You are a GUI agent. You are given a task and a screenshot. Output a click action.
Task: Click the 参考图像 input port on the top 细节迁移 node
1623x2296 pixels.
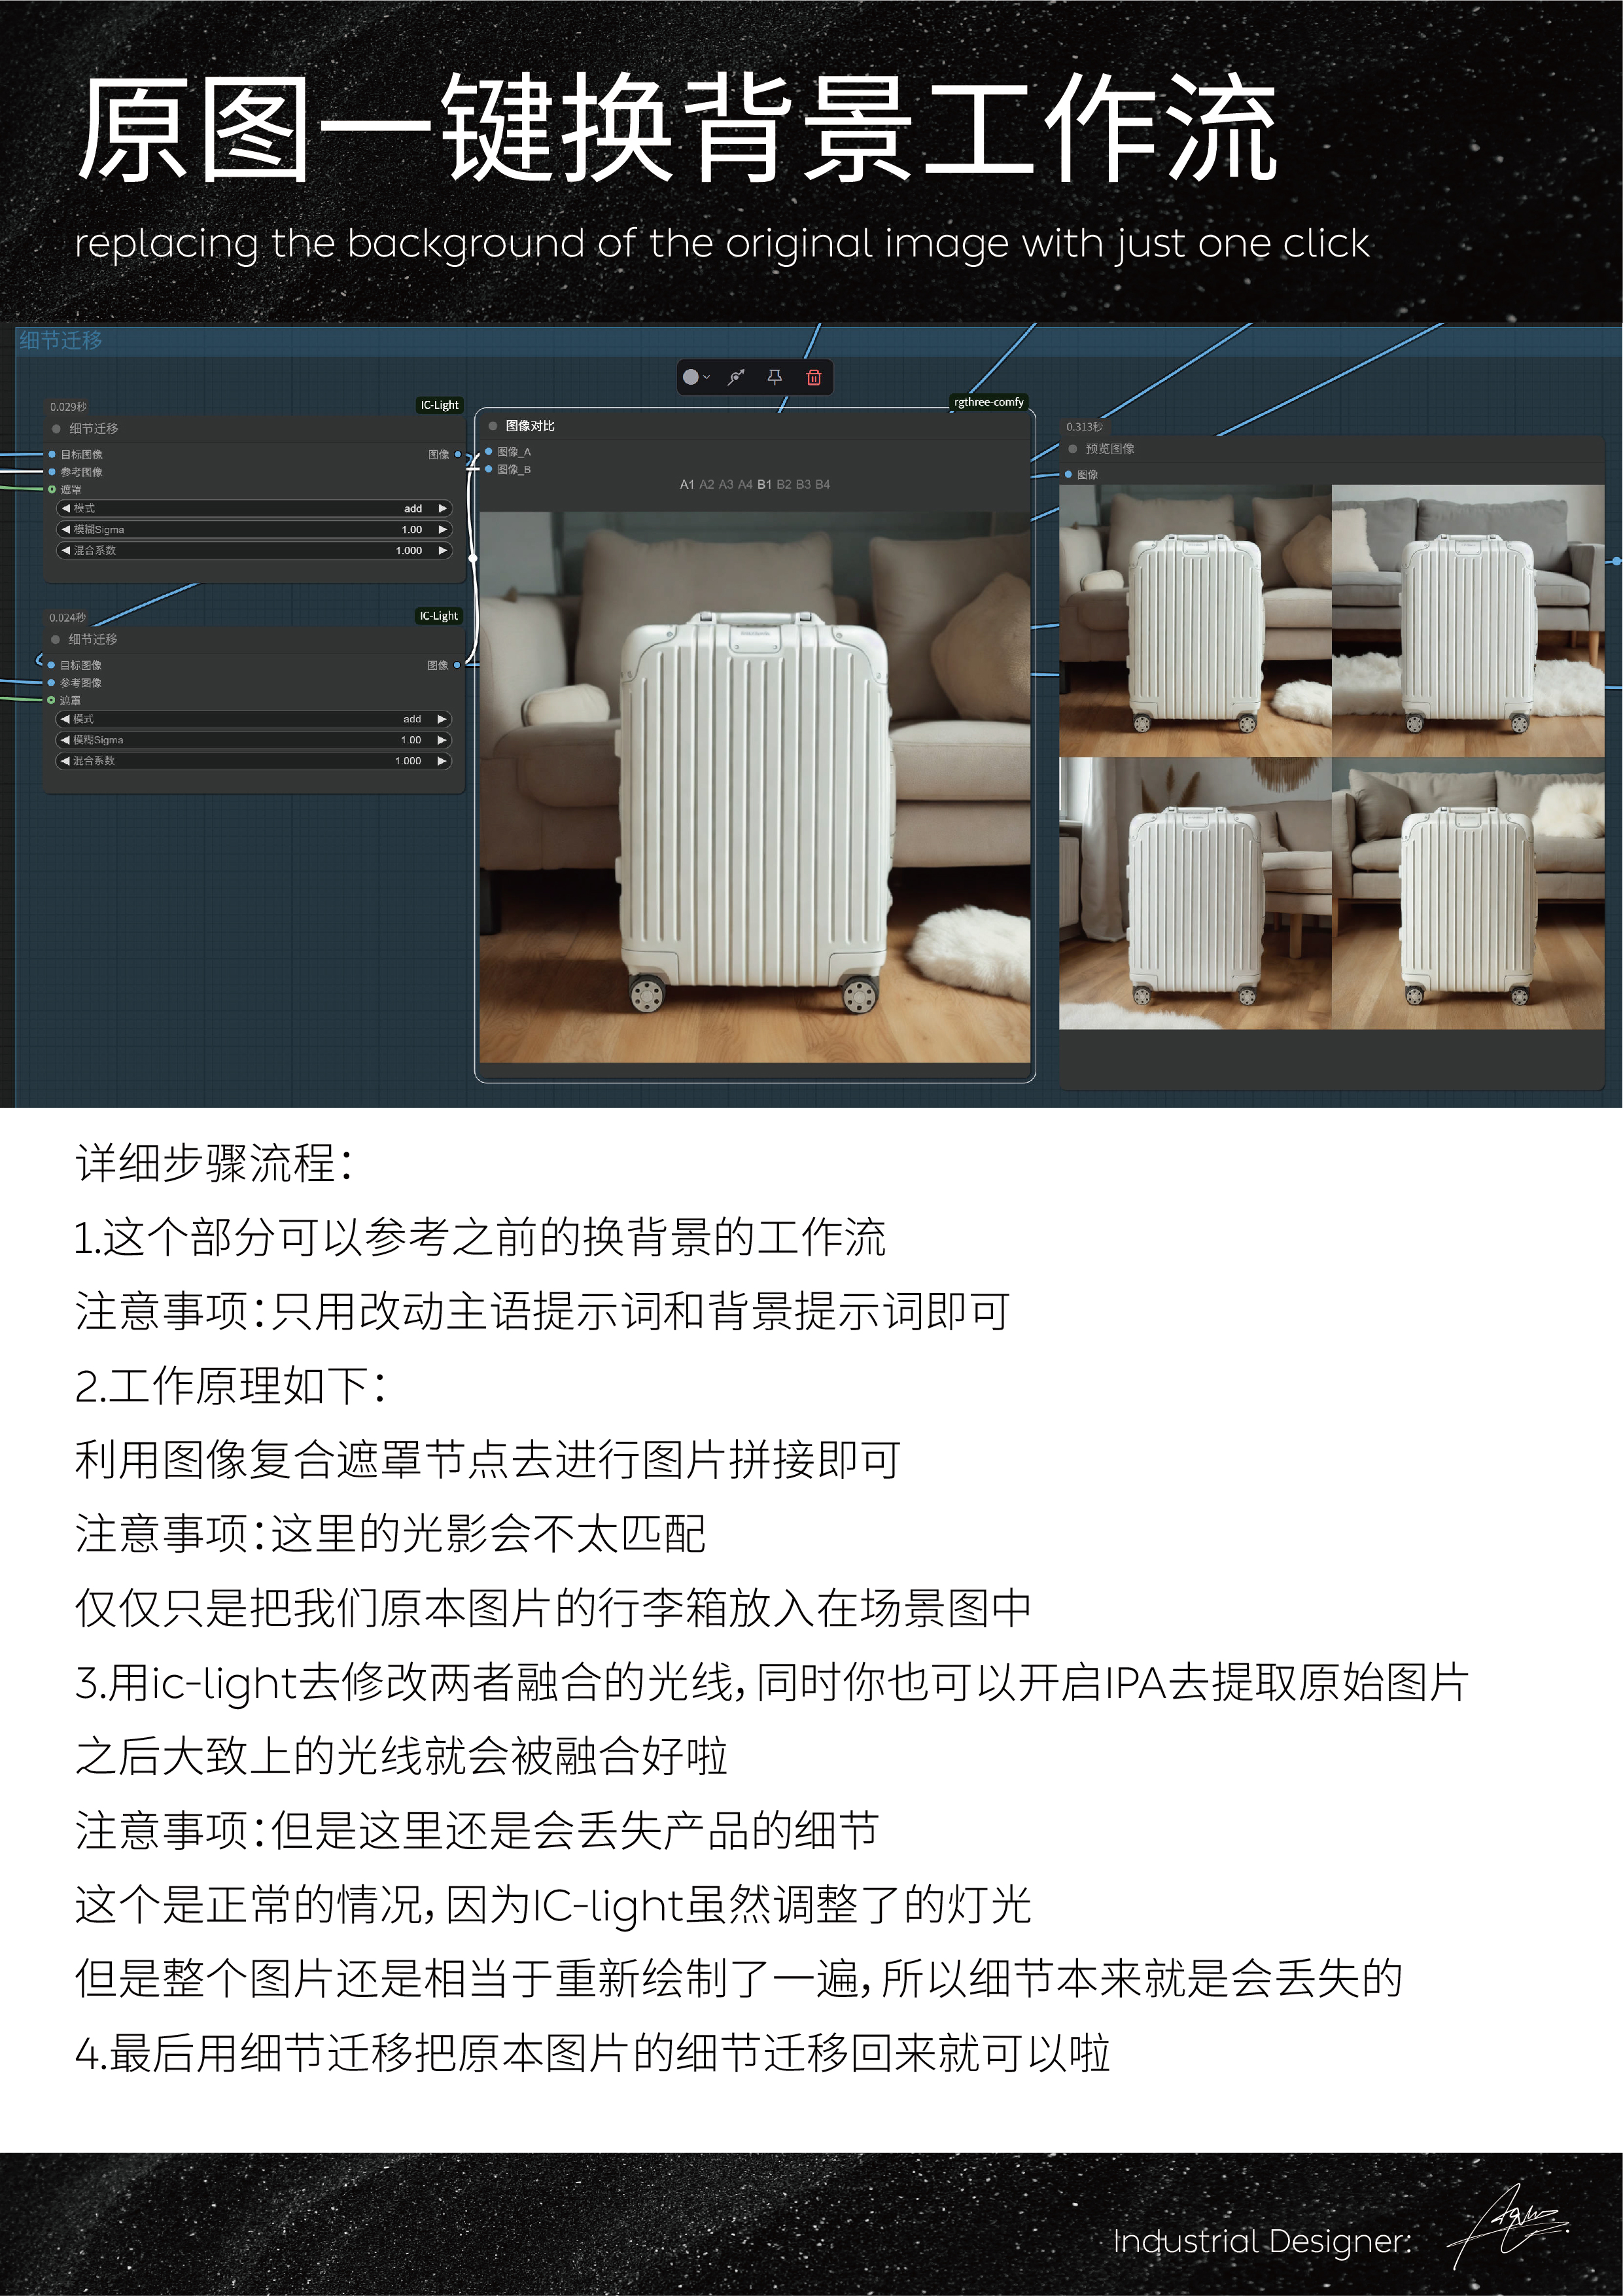52,473
